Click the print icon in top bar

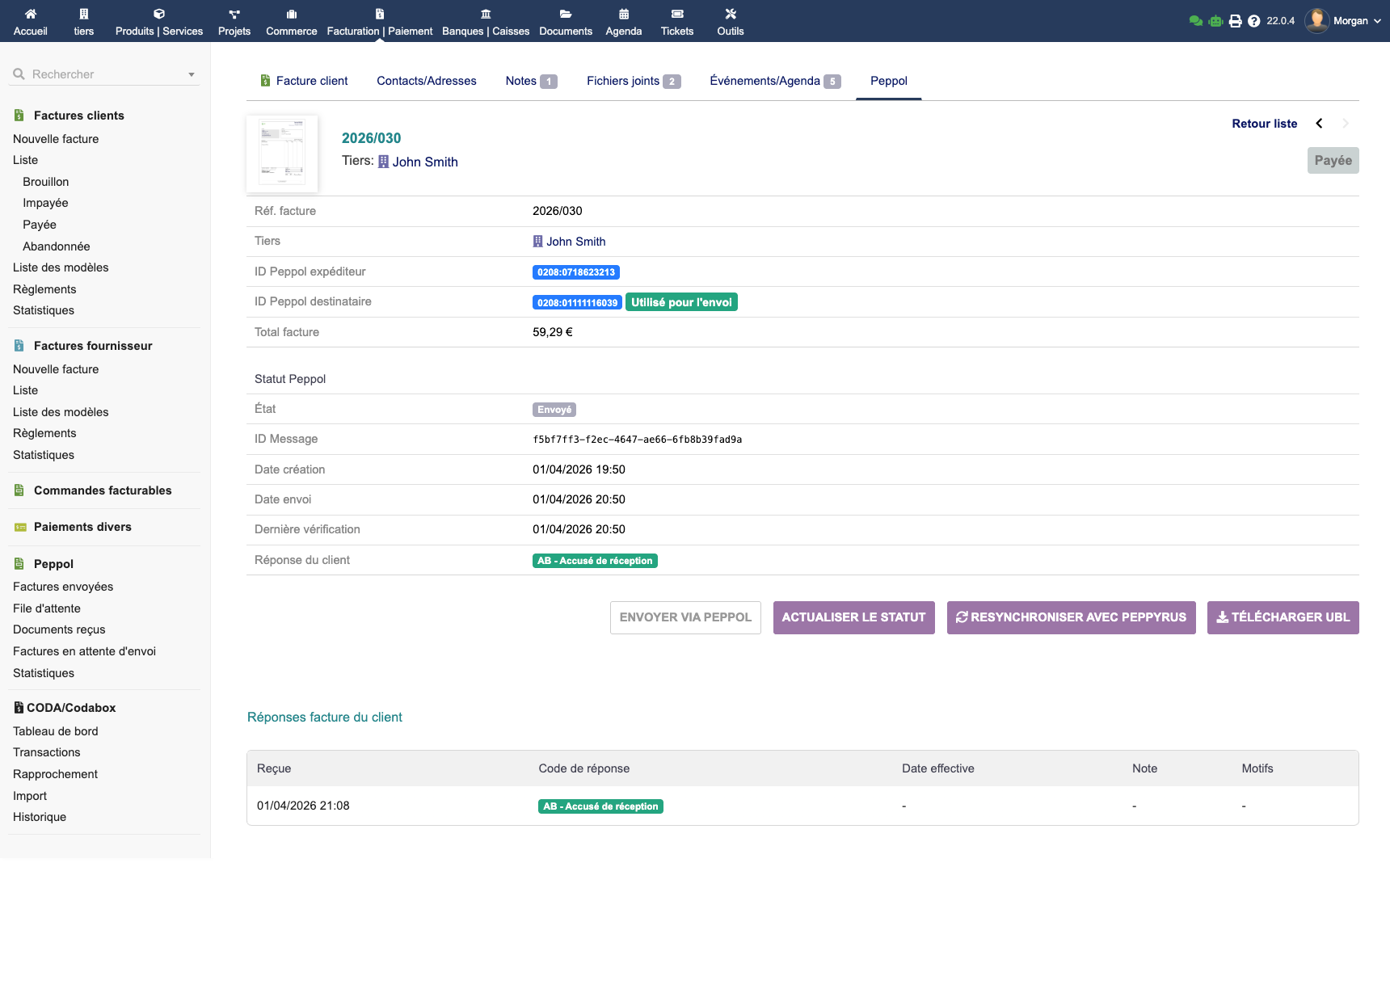tap(1235, 21)
